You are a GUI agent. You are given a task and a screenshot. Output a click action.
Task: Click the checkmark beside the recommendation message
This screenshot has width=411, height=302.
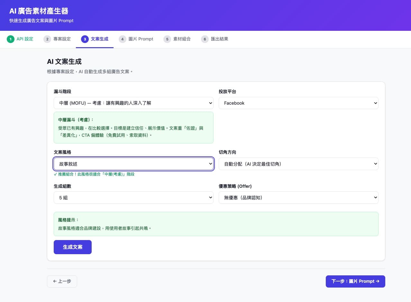tap(56, 174)
